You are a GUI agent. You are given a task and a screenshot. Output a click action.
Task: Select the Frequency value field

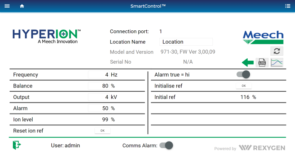tap(99, 75)
